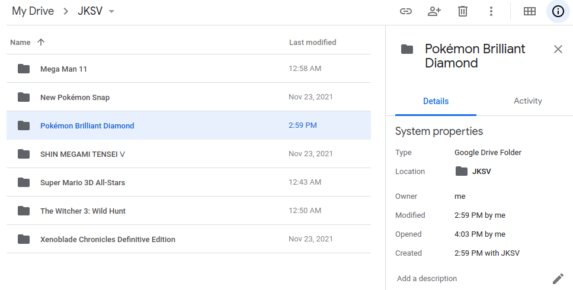Reverse sort direction arrow next to Name

(41, 42)
